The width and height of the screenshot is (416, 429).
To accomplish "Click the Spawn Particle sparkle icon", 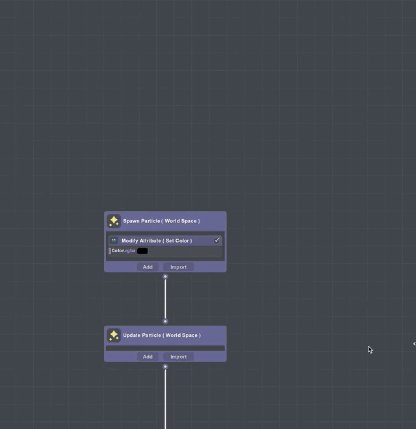I will click(114, 221).
